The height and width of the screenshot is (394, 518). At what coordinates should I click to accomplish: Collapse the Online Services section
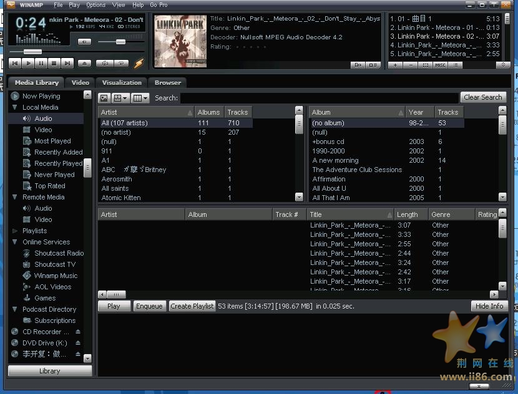14,242
